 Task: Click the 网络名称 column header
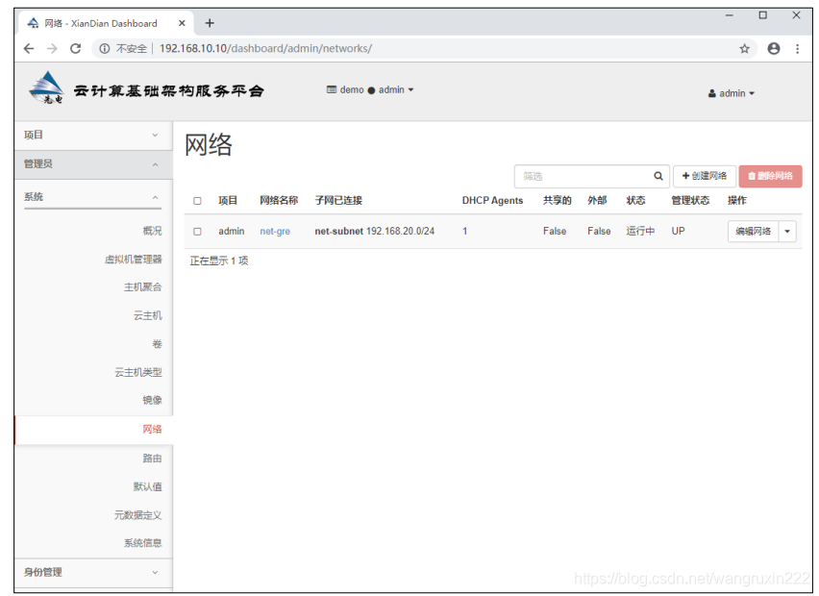[x=279, y=201]
